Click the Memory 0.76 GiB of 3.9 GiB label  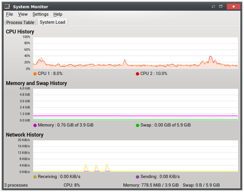[x=66, y=125]
